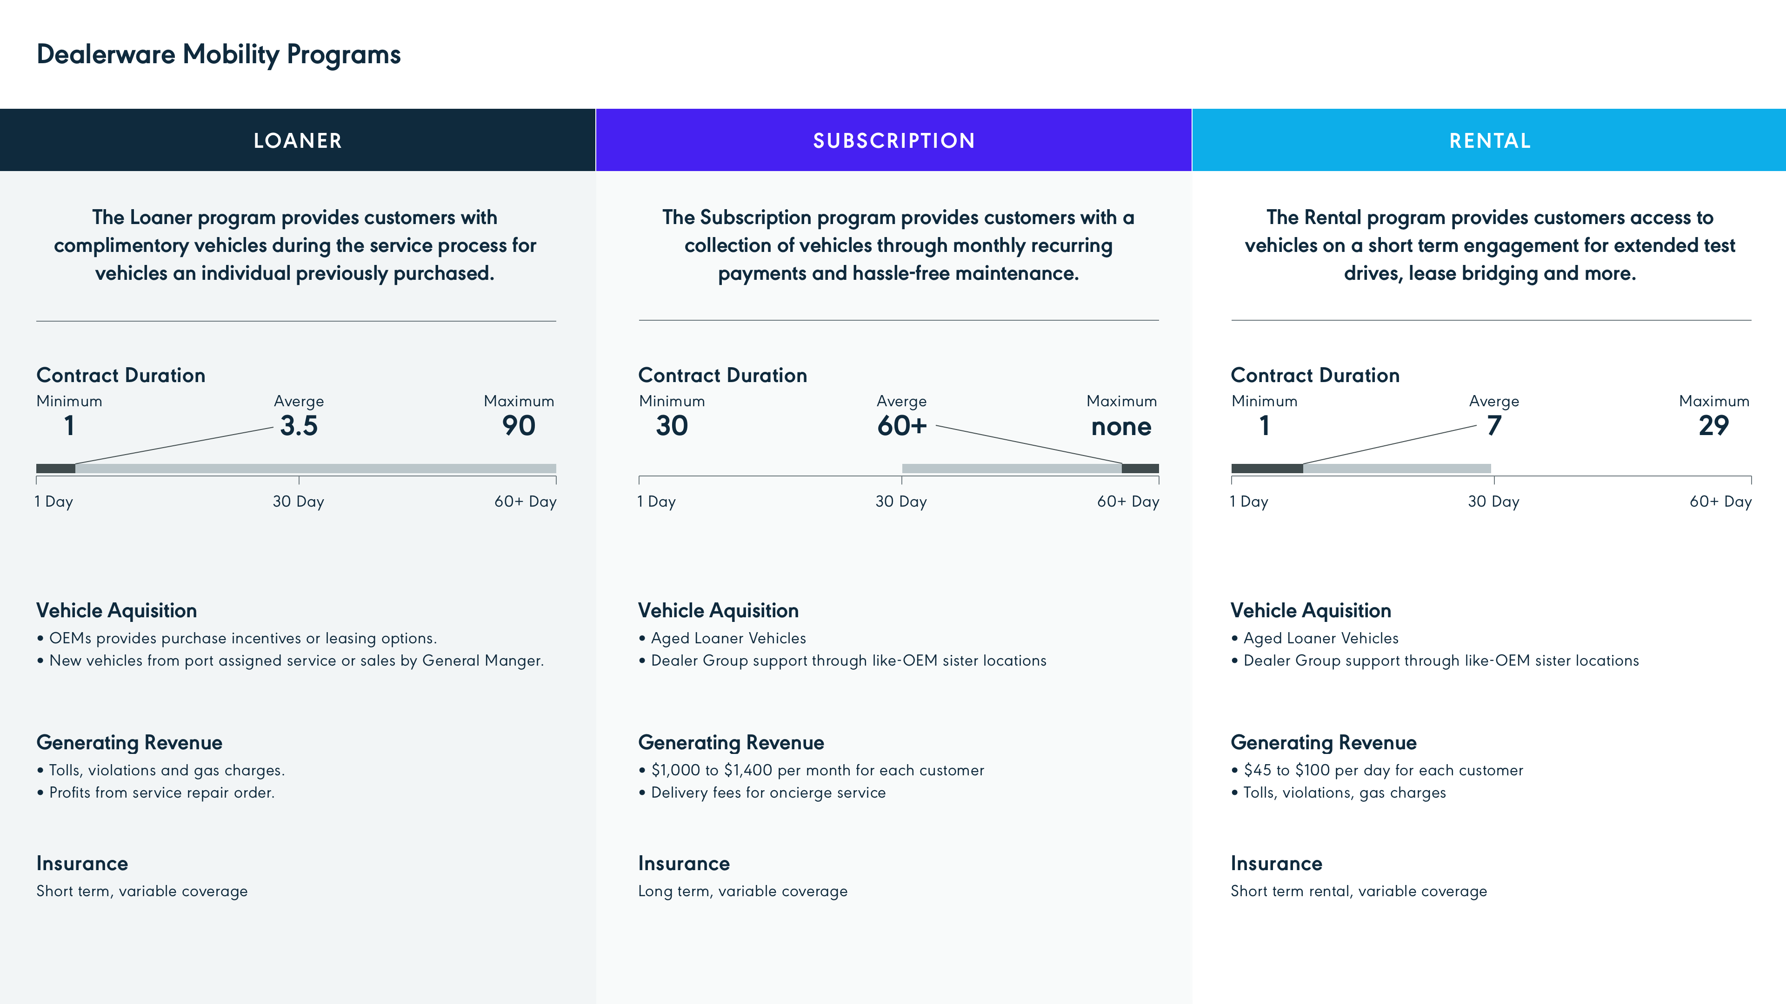
Task: Click the Subscription duration bar dark end segment
Action: coord(1140,469)
